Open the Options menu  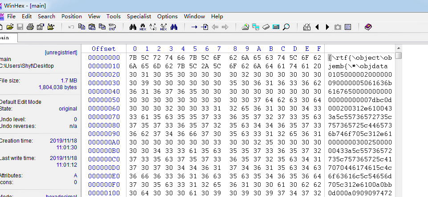pyautogui.click(x=167, y=16)
